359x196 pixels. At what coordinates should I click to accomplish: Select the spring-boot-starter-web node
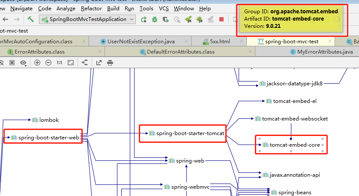pyautogui.click(x=45, y=138)
